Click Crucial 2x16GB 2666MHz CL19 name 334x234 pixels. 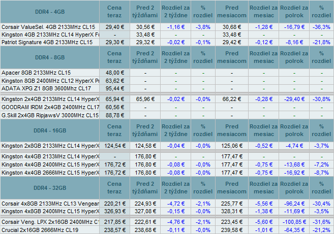(x=40, y=230)
